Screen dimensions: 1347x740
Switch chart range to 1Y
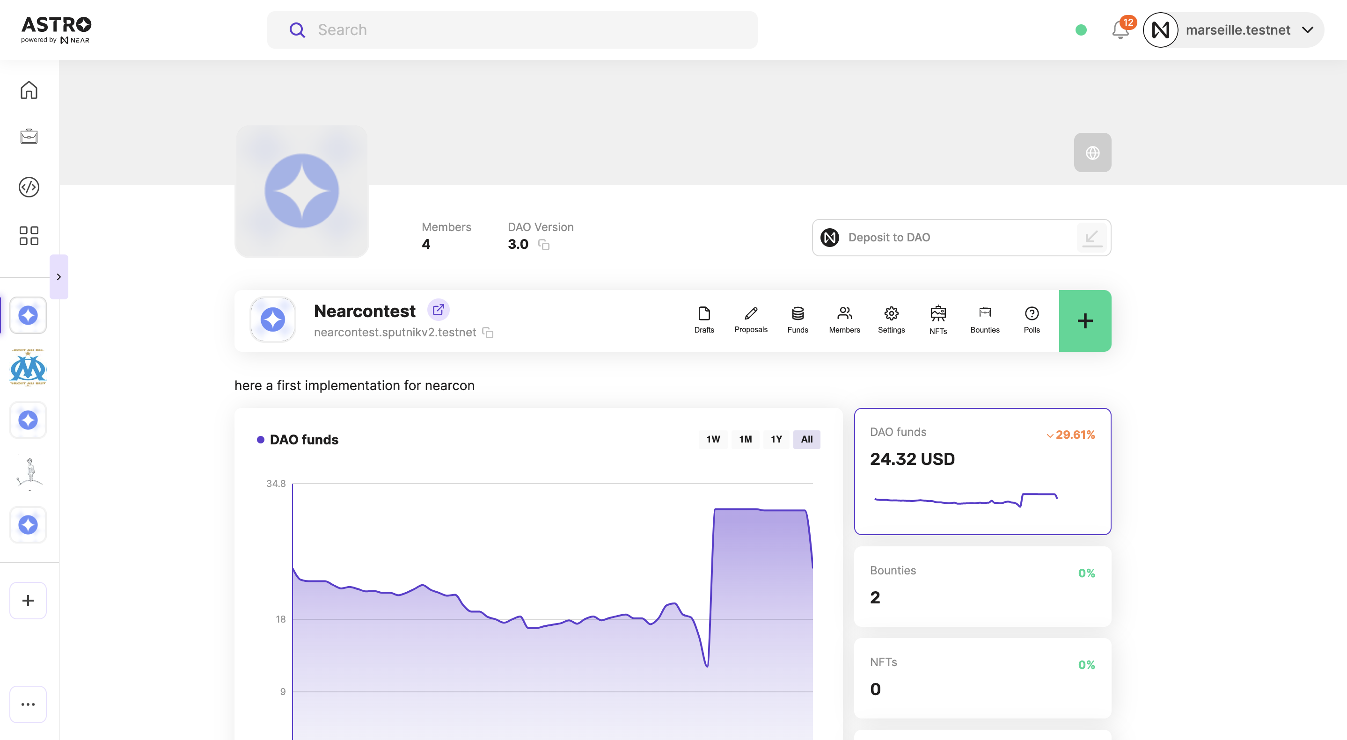pos(776,440)
